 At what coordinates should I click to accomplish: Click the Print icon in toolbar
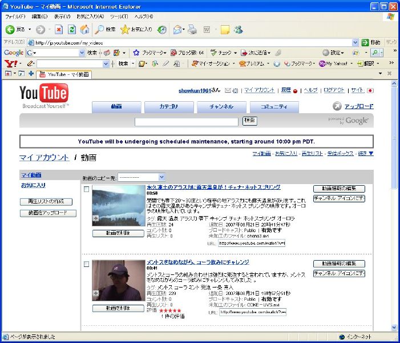193,29
